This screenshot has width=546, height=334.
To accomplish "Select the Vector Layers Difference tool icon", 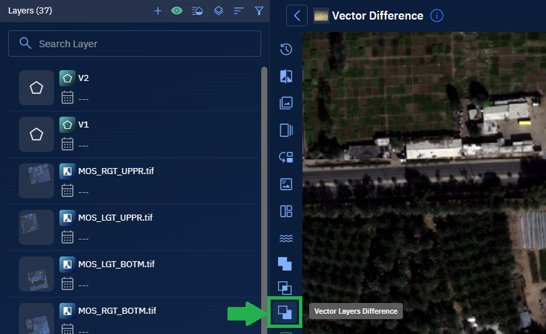I will 285,312.
